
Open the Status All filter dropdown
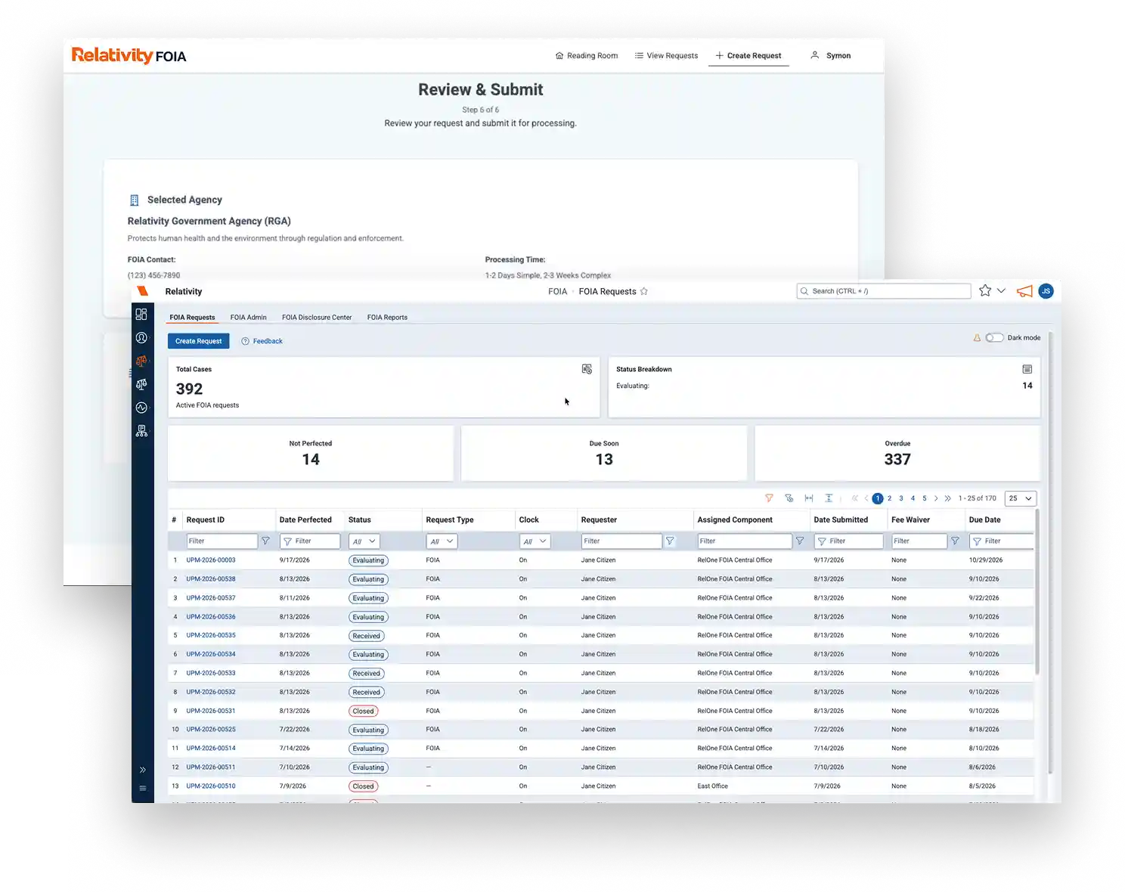tap(364, 541)
